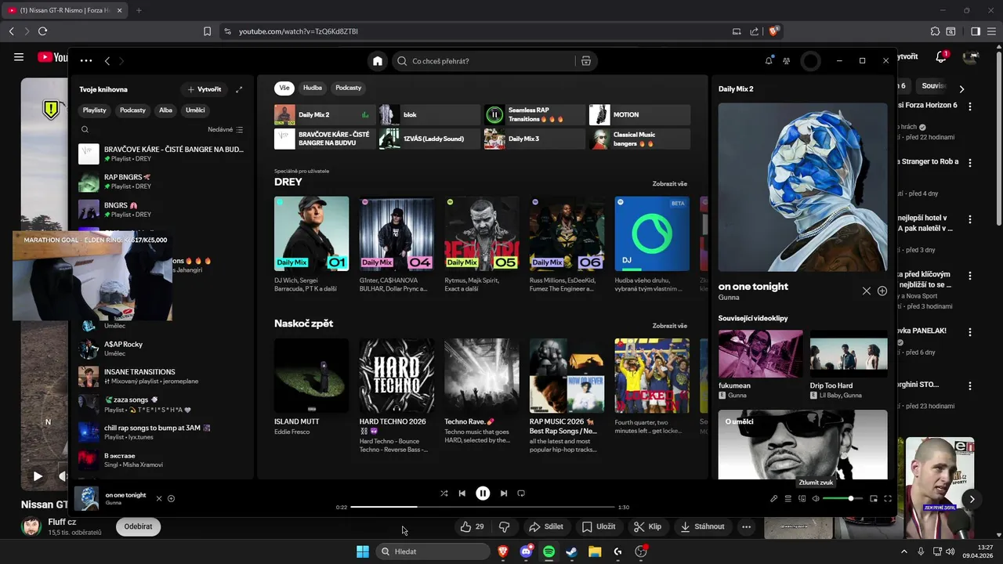
Task: Open YouTube more actions three-dots
Action: 746,527
